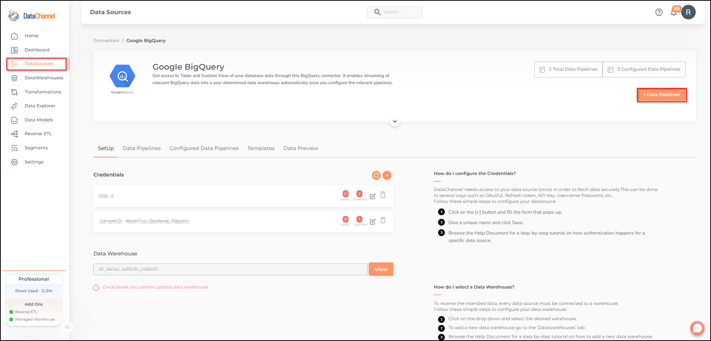711x341 pixels.
Task: Click the + Data Pipelines button
Action: click(x=661, y=95)
